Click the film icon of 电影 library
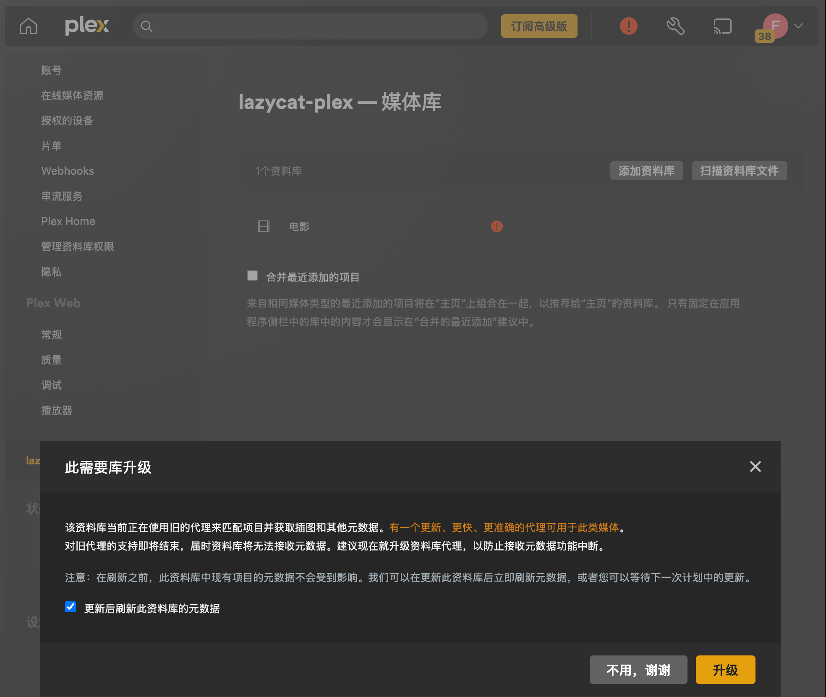Viewport: 826px width, 697px height. [x=264, y=226]
